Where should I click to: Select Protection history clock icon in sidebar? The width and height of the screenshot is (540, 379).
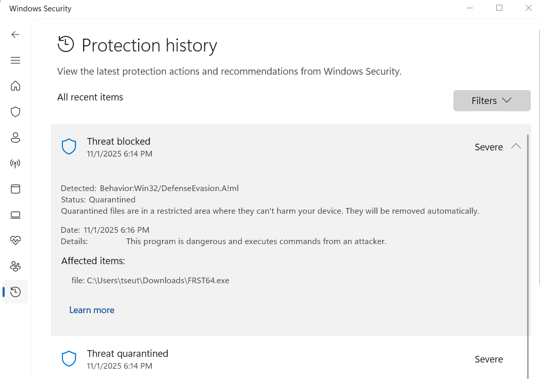(15, 292)
